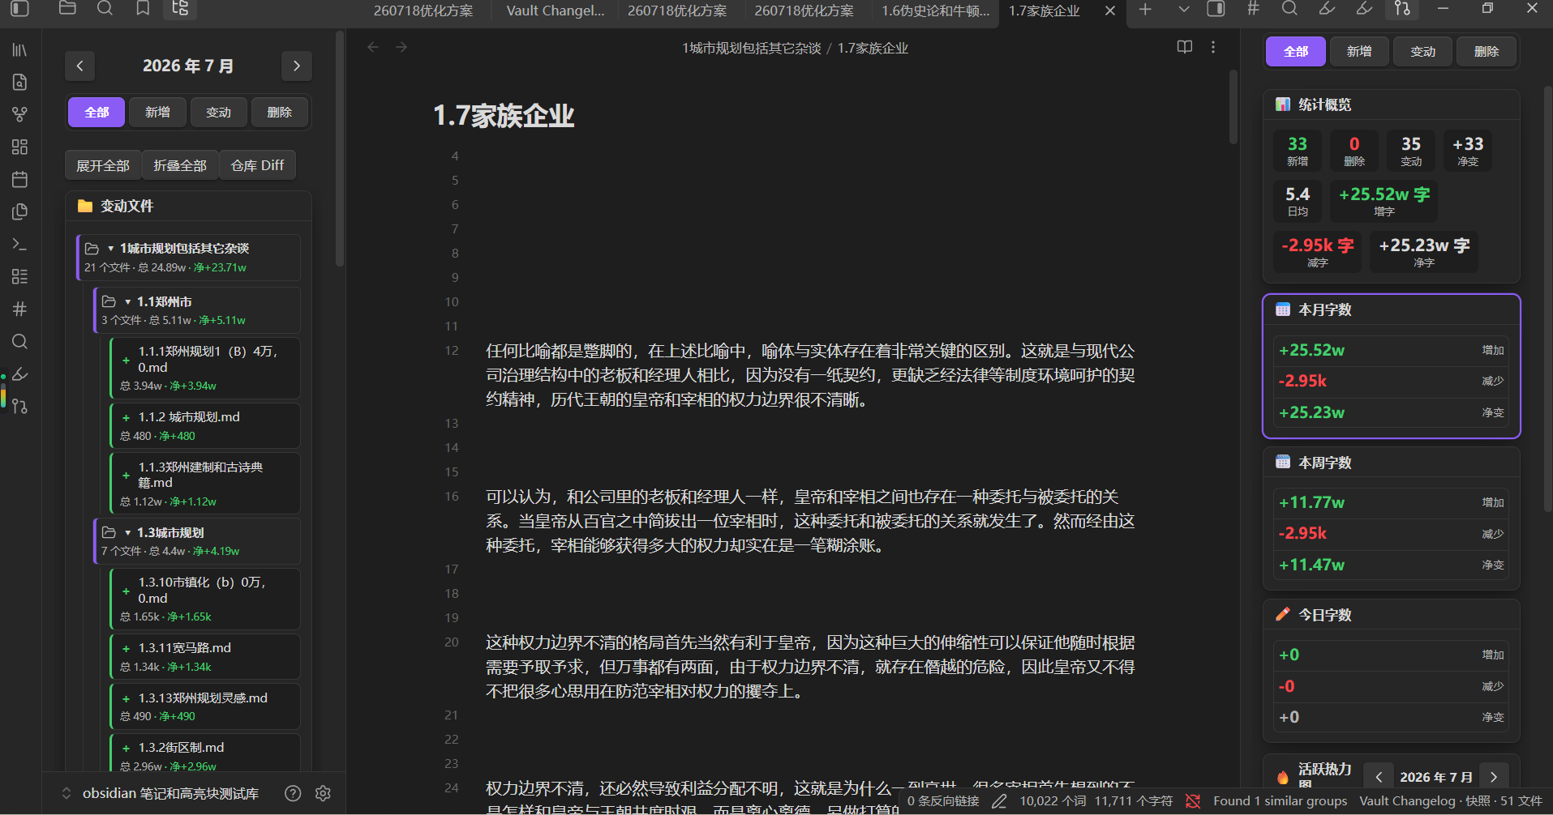Screen dimensions: 1553x815
Task: Select the 变动 filter in left panel
Action: tap(218, 113)
